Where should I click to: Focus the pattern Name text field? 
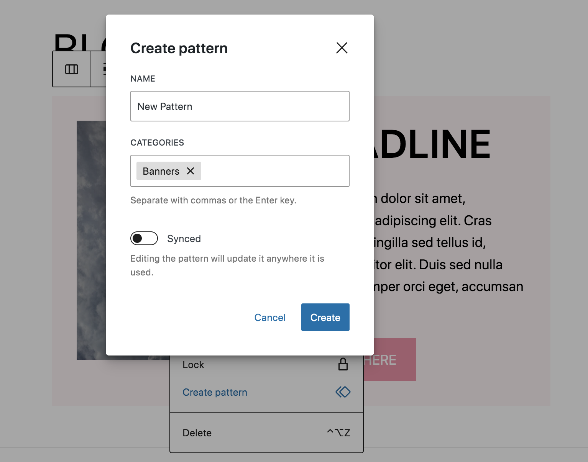pyautogui.click(x=240, y=106)
